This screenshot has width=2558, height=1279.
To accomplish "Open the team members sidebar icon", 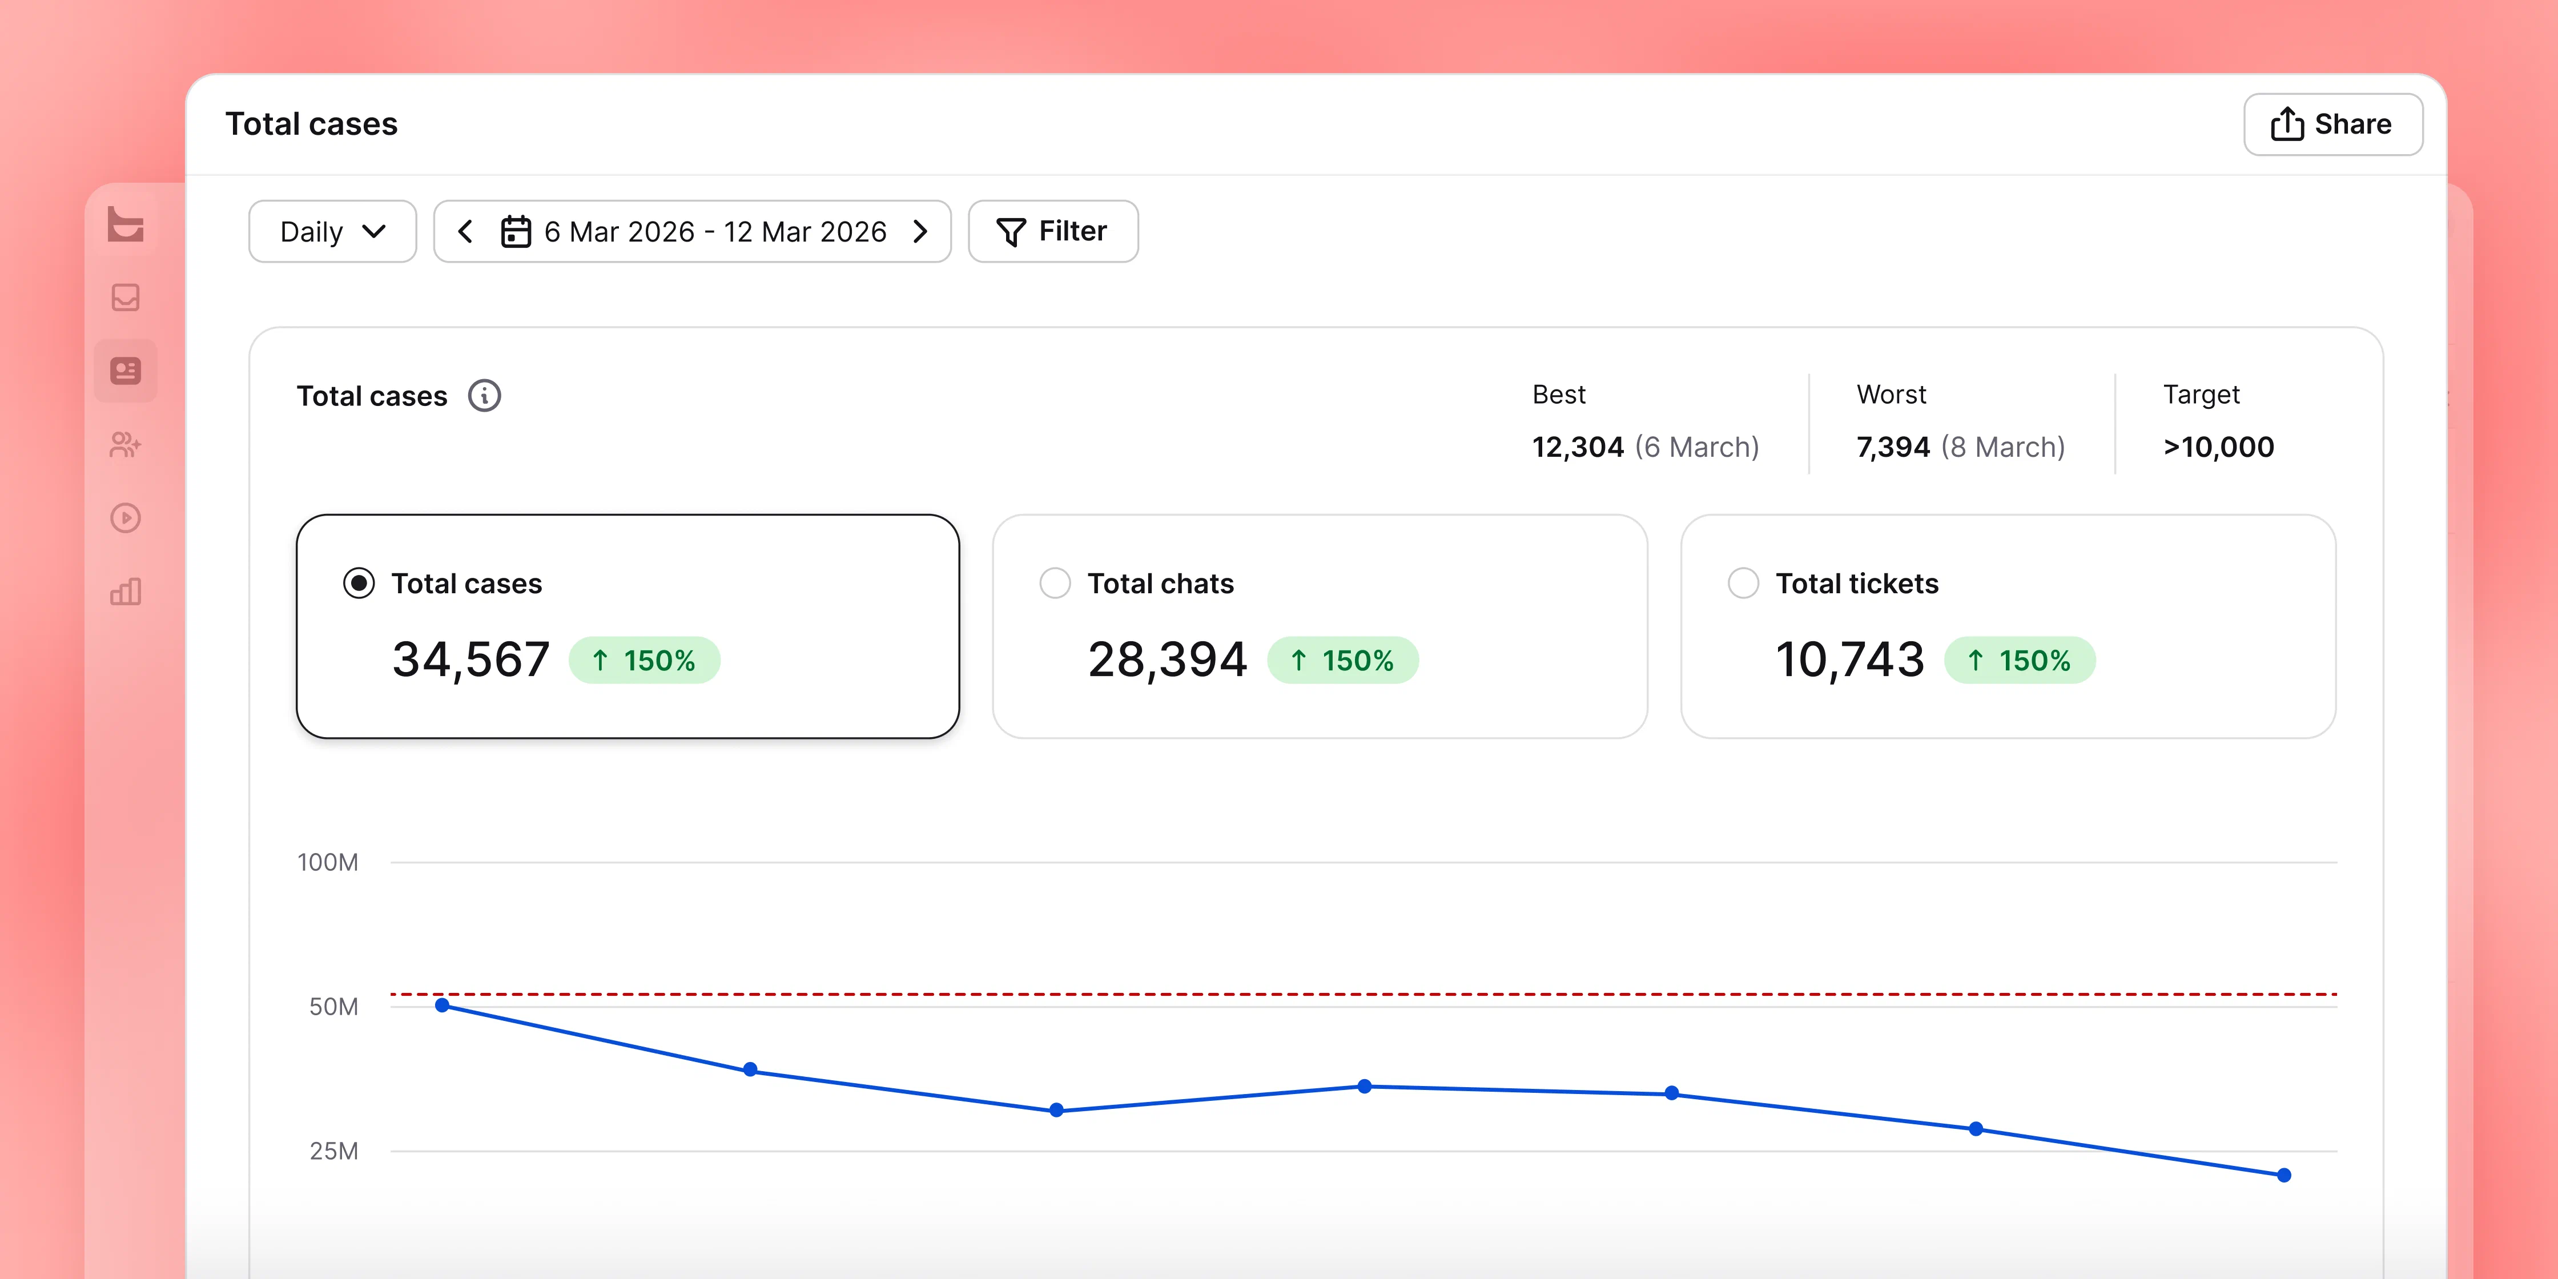I will coord(125,445).
